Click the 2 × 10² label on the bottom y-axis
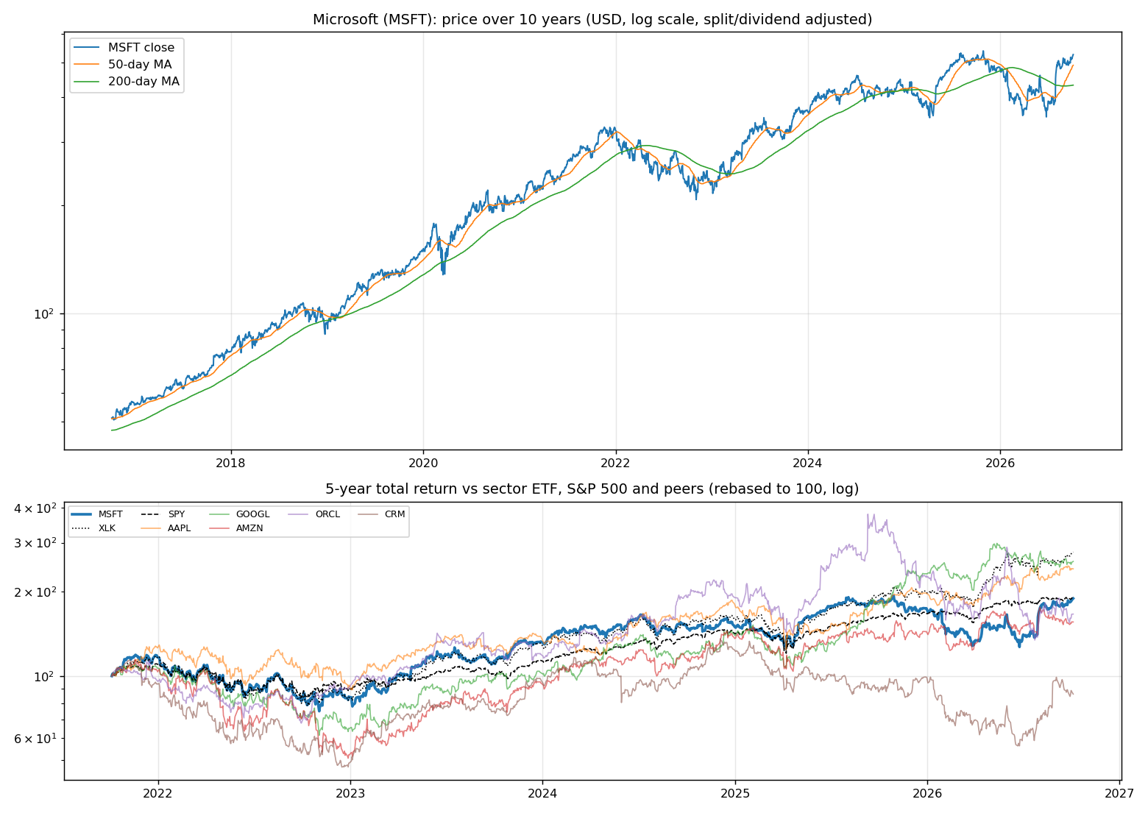Viewport: 1148px width, 813px height. click(x=36, y=592)
